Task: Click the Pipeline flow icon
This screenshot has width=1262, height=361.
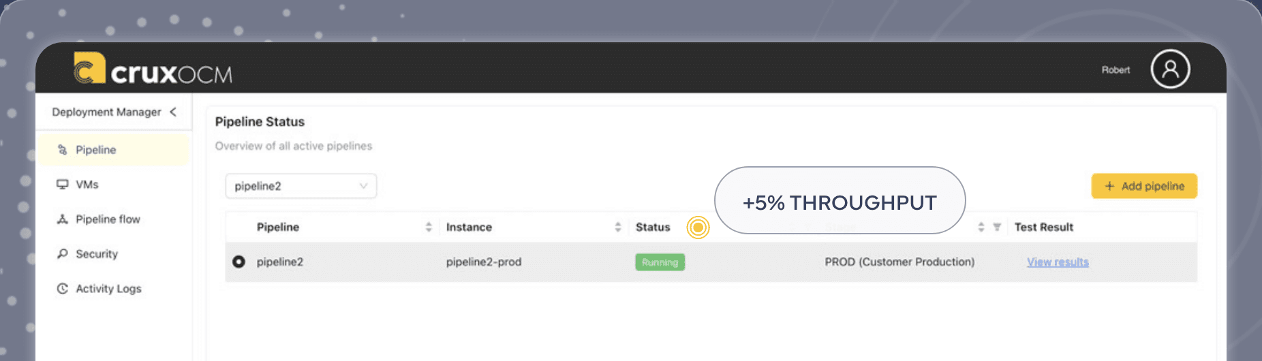Action: [62, 219]
